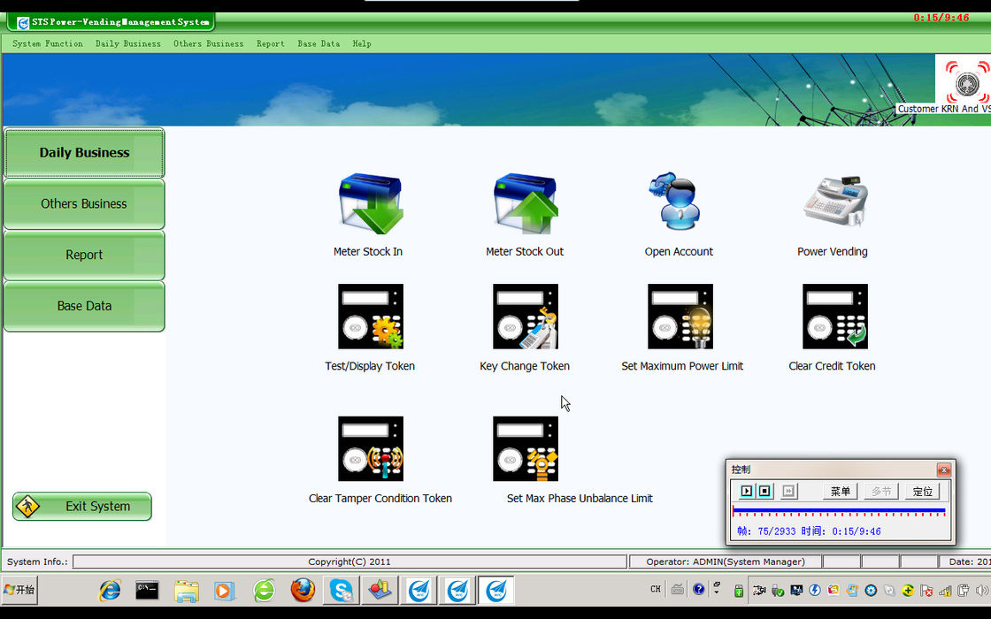Open the Set Maximum Power Limit icon
Screen dimensions: 991x619
point(680,317)
